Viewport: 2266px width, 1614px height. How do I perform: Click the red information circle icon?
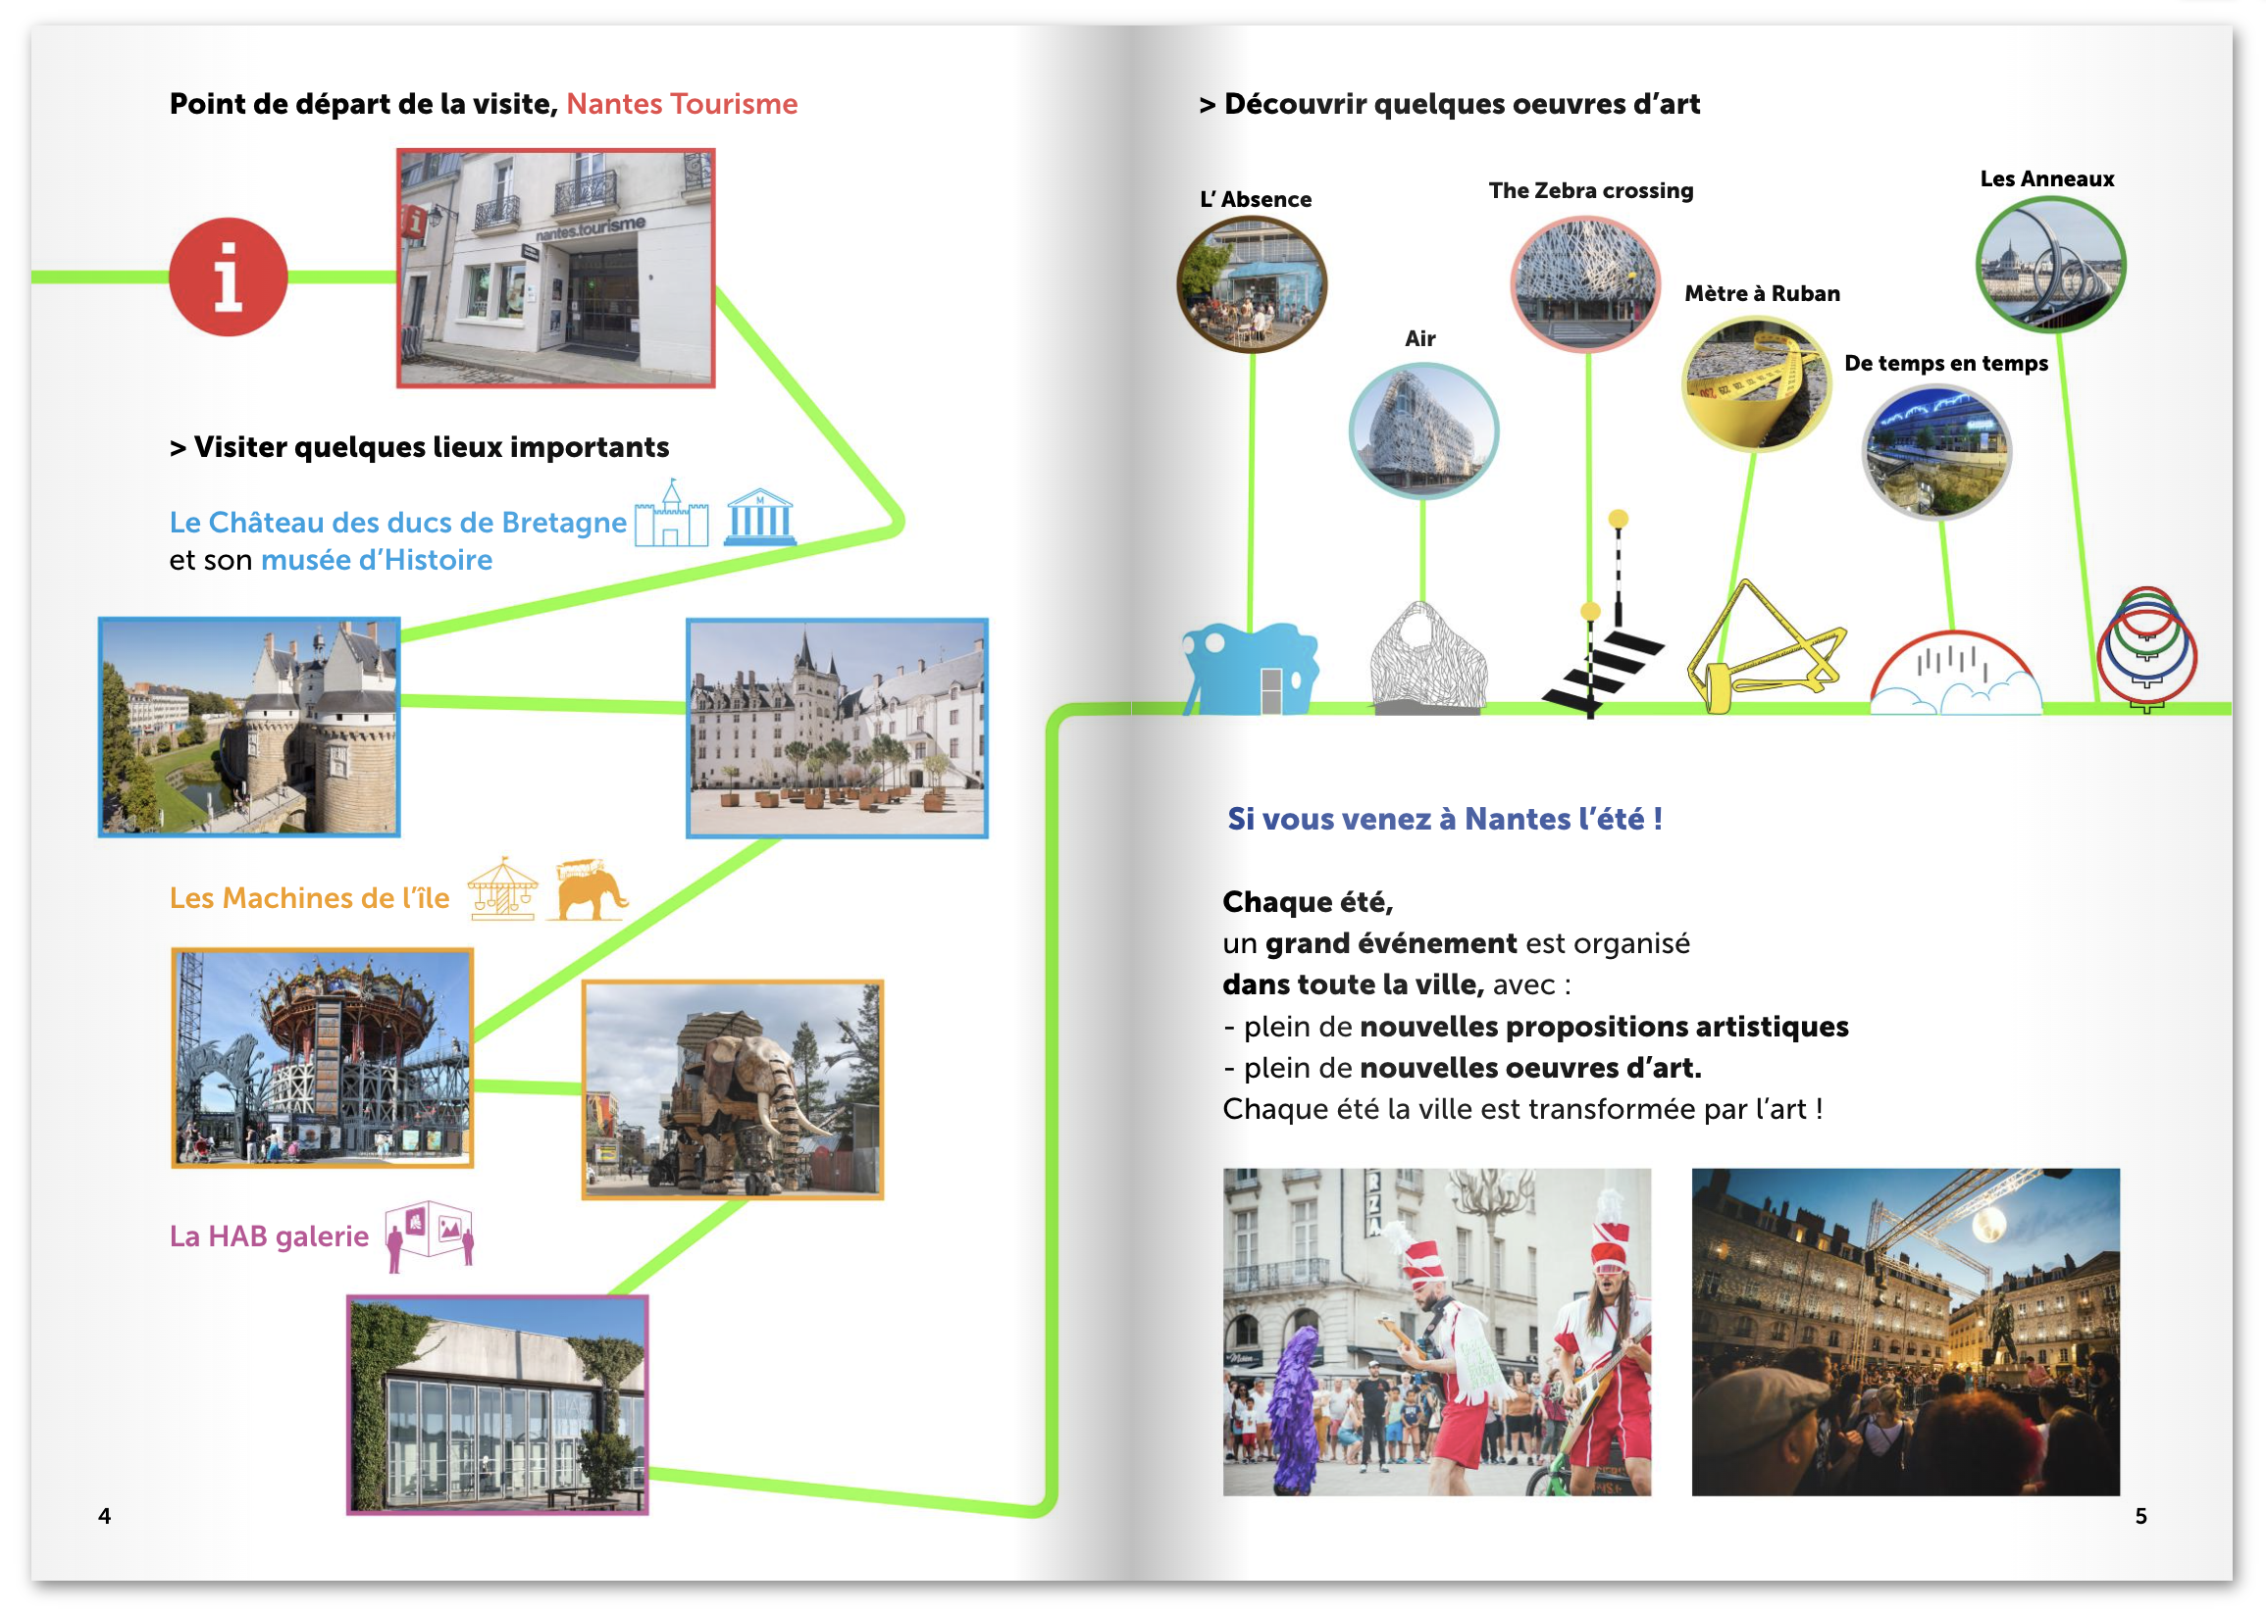coord(228,277)
